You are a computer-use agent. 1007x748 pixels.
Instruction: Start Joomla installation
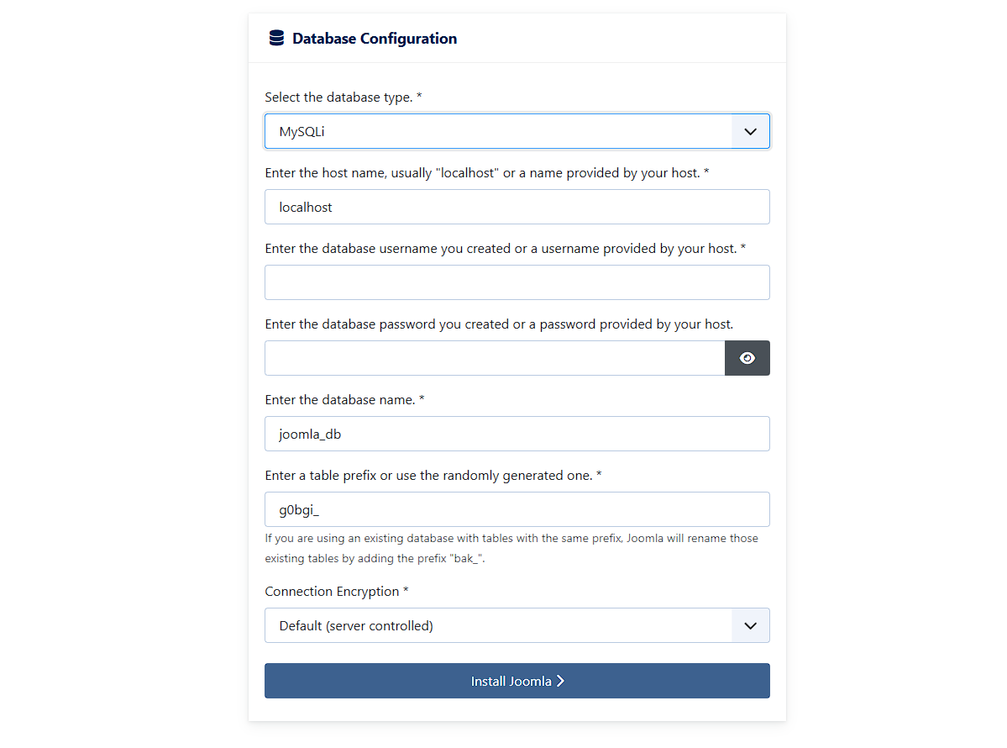[517, 681]
